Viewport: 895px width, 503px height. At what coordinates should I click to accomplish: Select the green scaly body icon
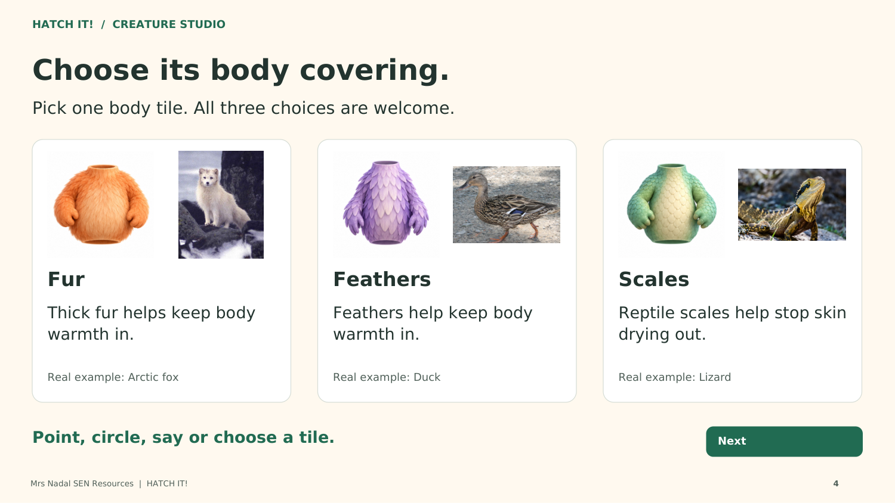tap(672, 204)
